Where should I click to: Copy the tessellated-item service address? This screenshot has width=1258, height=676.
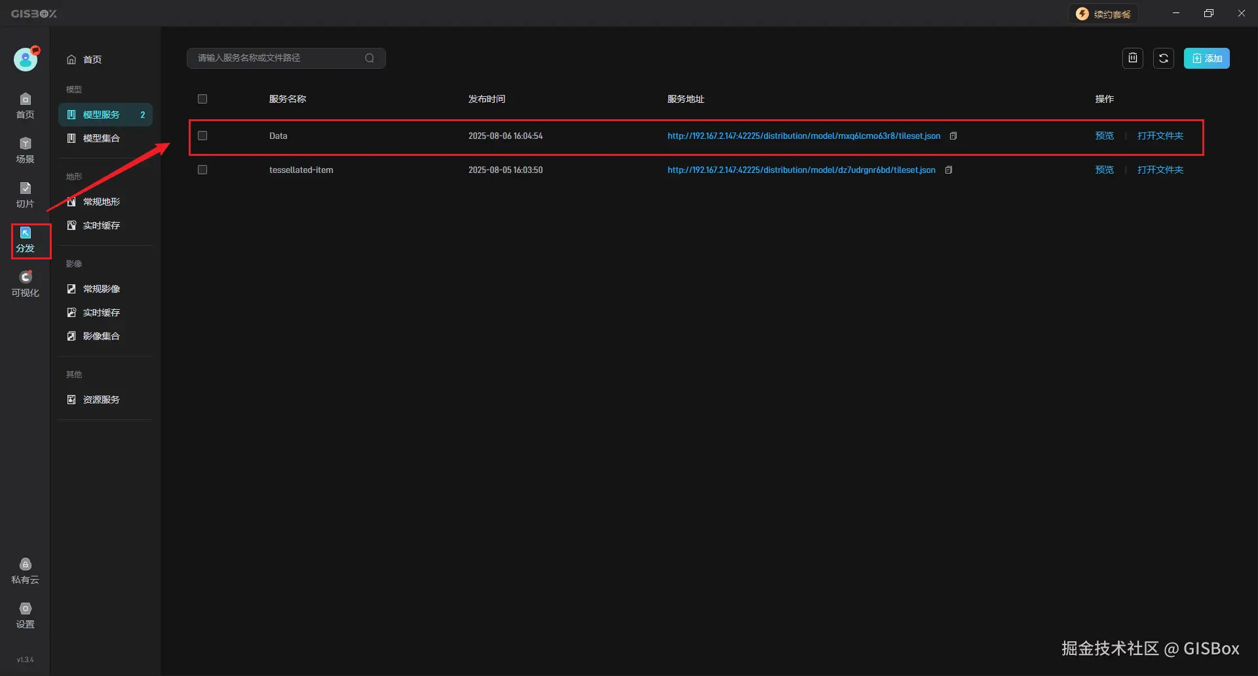(x=949, y=170)
